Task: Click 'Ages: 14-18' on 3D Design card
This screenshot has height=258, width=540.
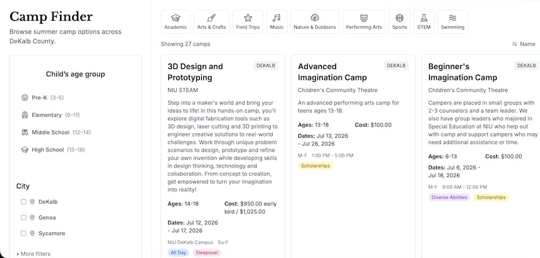Action: click(x=183, y=204)
